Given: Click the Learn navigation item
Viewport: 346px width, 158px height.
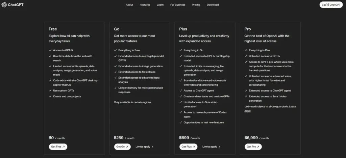Looking at the screenshot, I should tap(160, 5).
